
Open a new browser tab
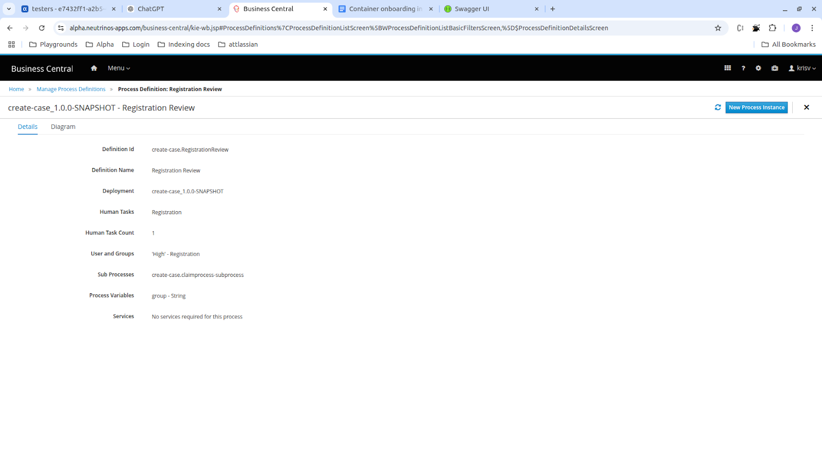tap(553, 9)
